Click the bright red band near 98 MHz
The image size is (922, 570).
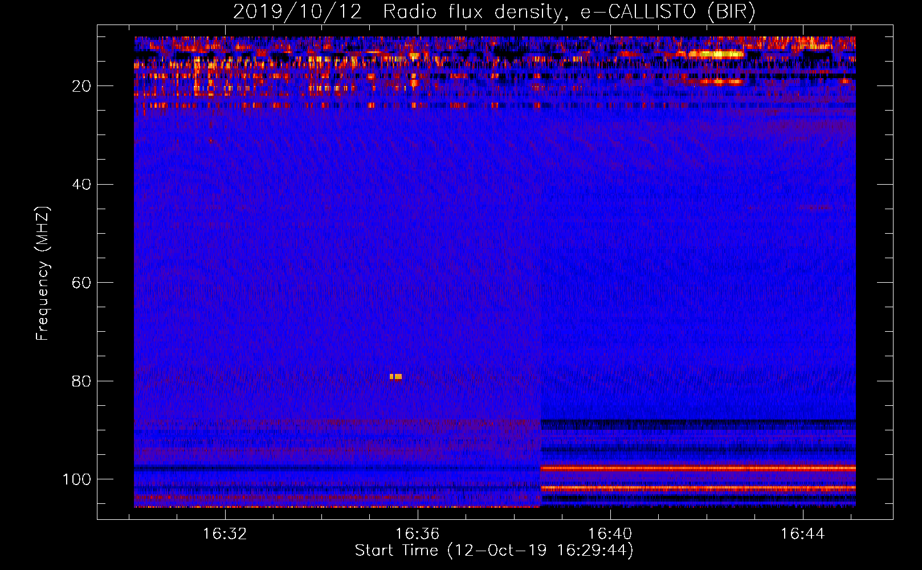(698, 469)
